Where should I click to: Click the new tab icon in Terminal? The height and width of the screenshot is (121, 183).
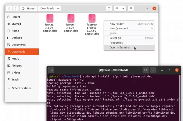pyautogui.click(x=51, y=70)
